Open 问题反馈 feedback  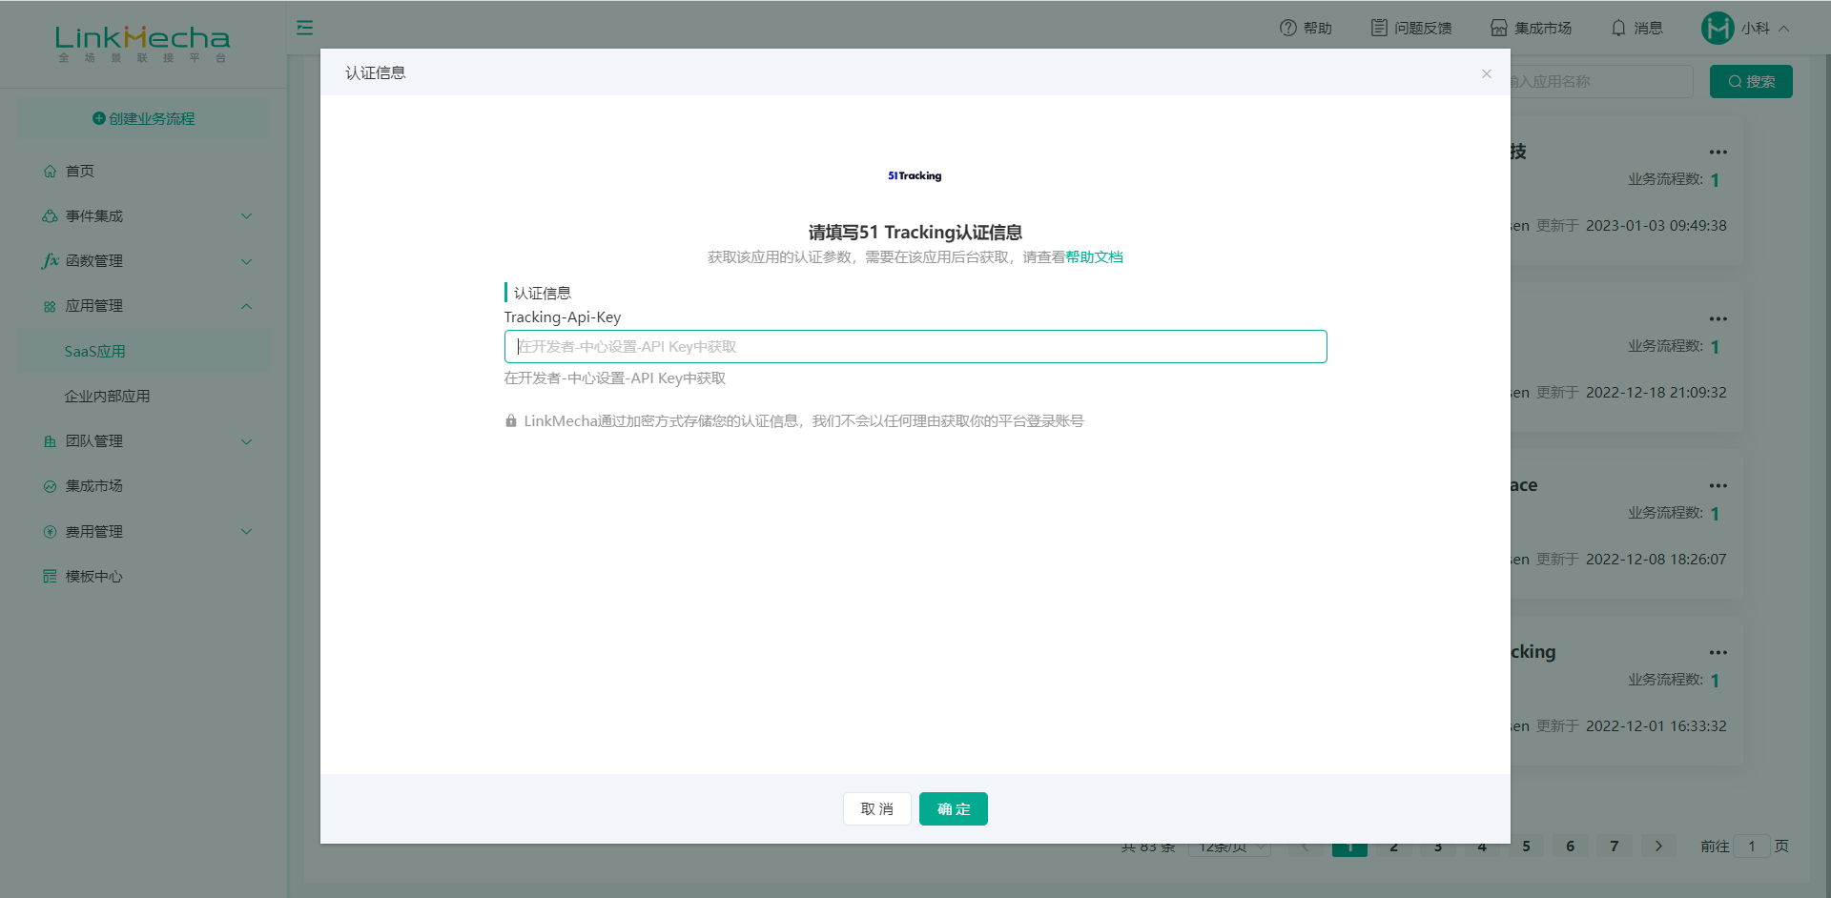tap(1410, 28)
